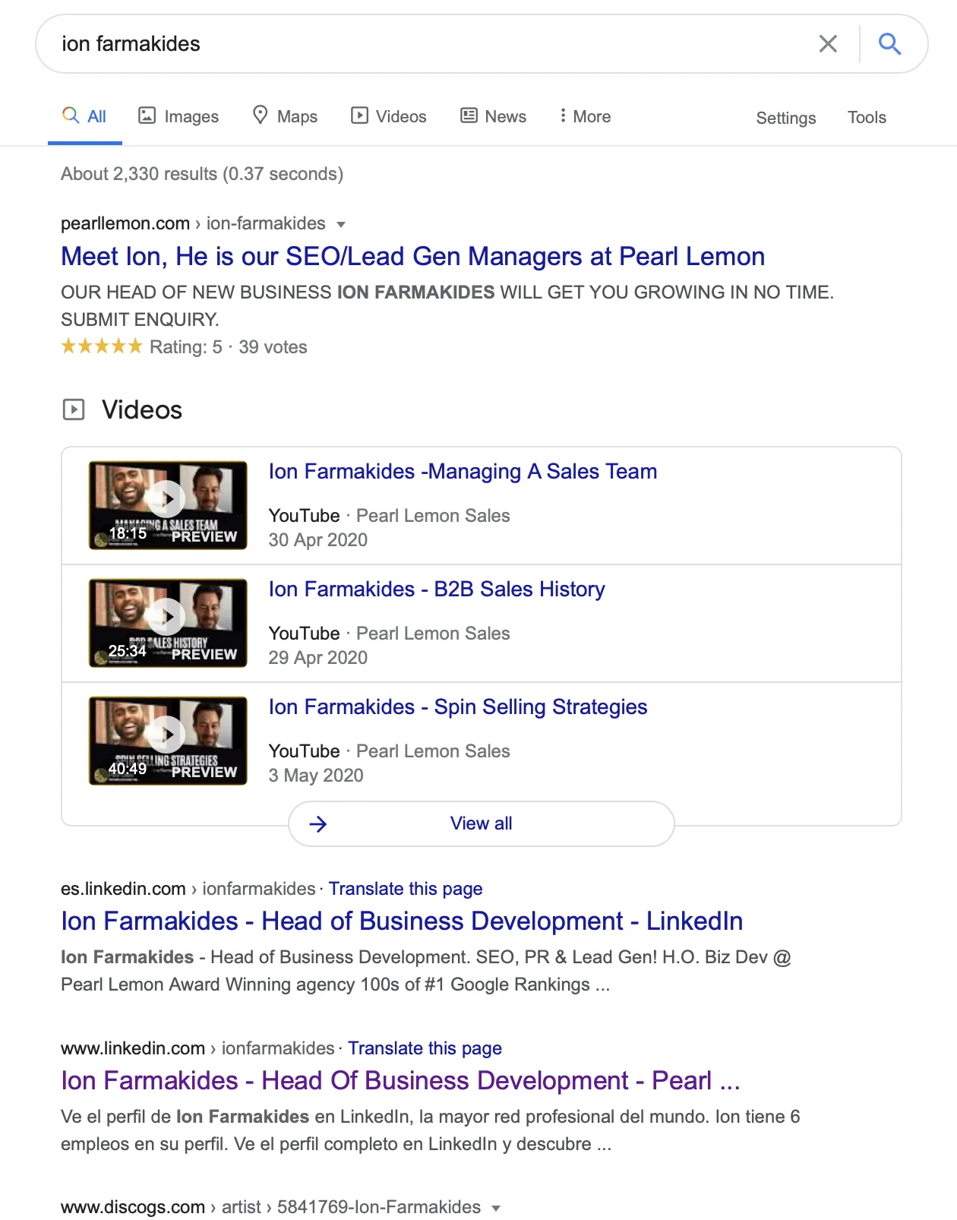
Task: Open 'Ion Farmakides - Spin Selling Strategies' link
Action: (458, 707)
